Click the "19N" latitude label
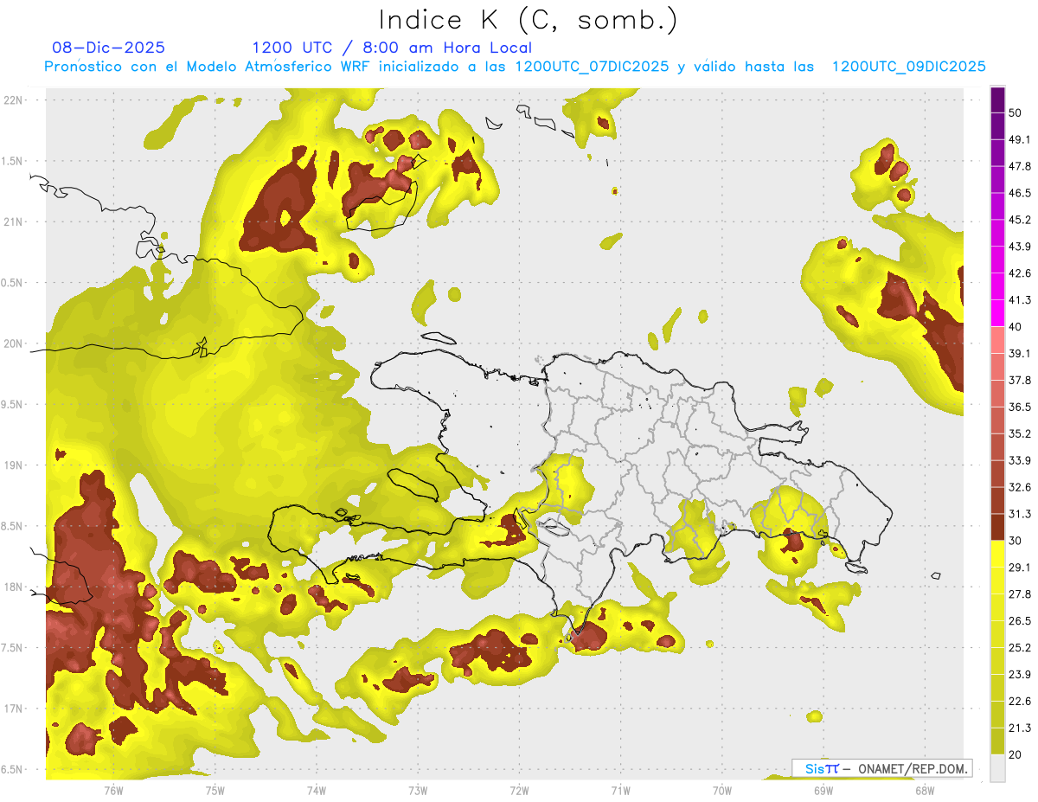The image size is (1038, 802). click(x=13, y=465)
